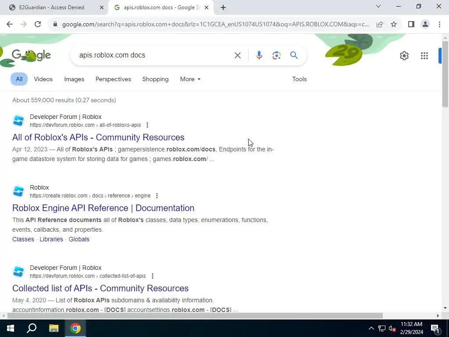Open Chrome three-dot menu

pyautogui.click(x=439, y=25)
